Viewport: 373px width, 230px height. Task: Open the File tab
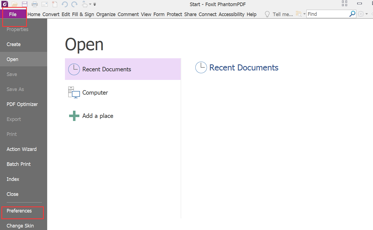coord(13,14)
